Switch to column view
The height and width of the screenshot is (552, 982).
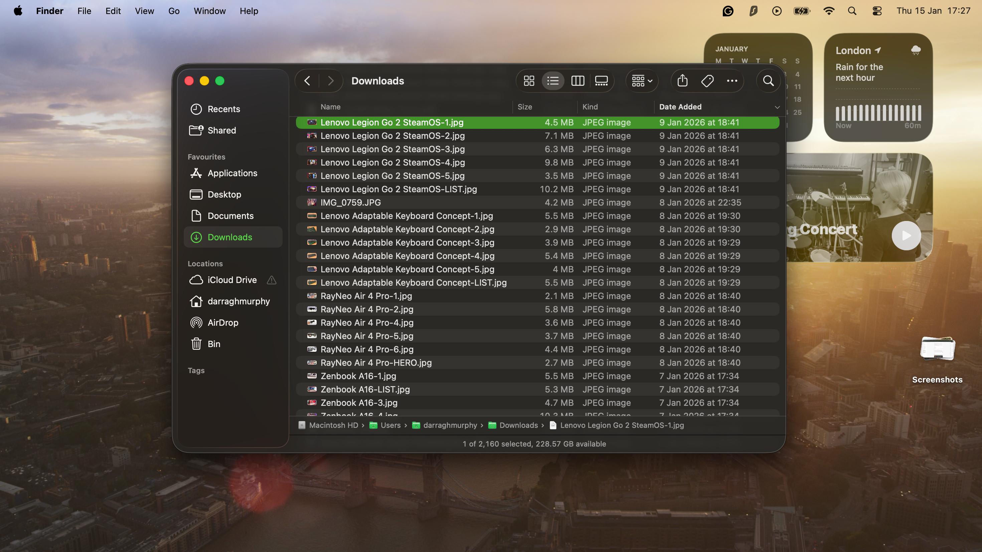click(578, 81)
